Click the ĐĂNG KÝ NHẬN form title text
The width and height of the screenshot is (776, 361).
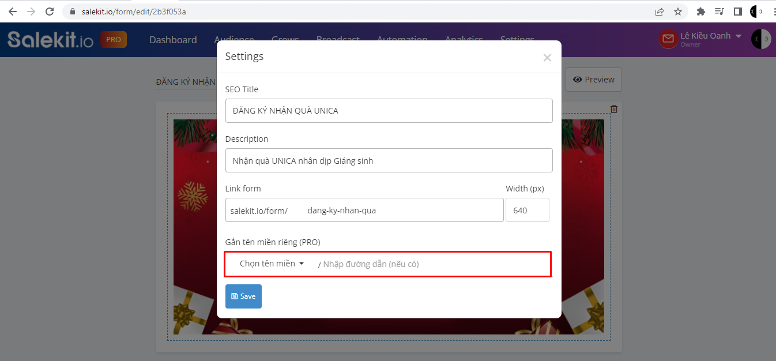[x=186, y=82]
